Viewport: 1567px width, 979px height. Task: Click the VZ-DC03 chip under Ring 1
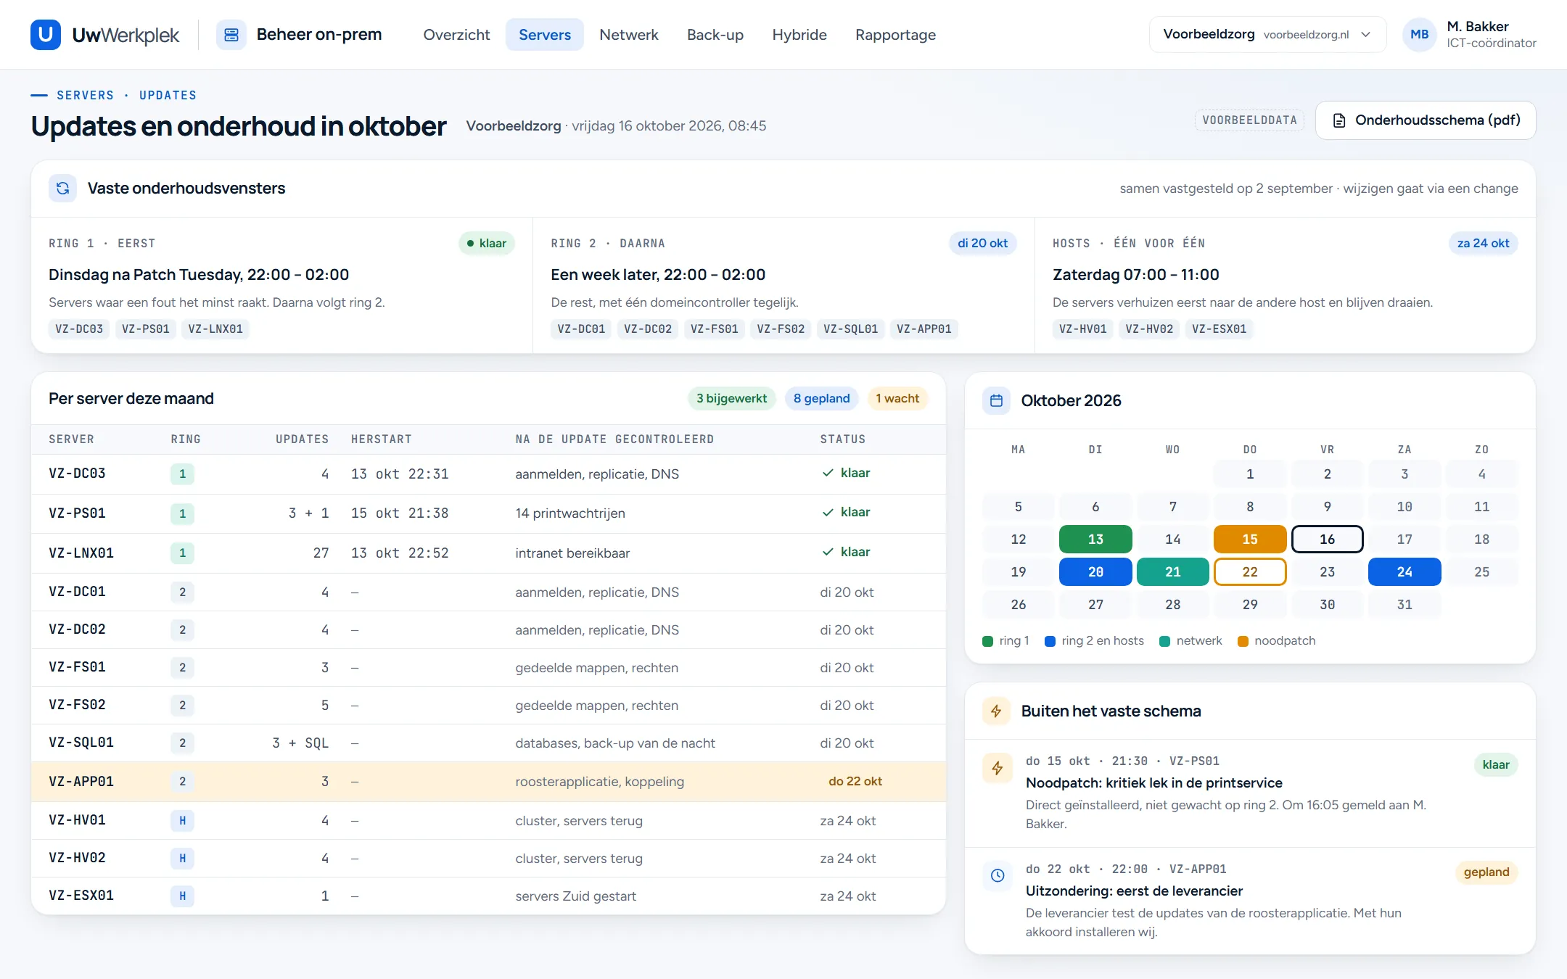[x=79, y=329]
